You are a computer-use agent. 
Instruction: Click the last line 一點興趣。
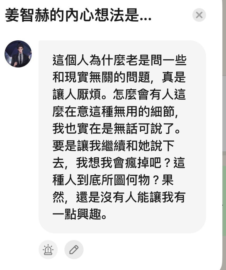pyautogui.click(x=80, y=214)
